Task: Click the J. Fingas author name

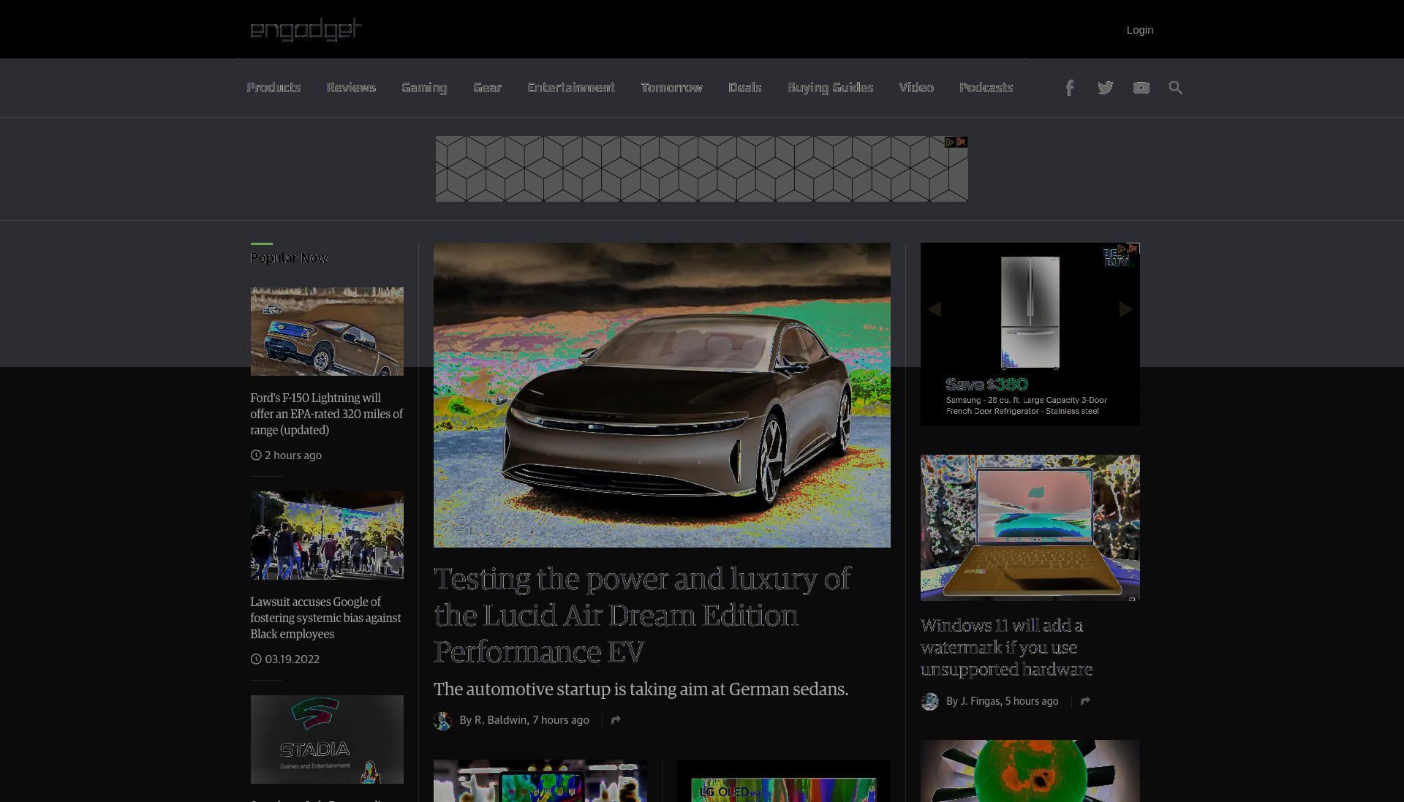Action: 980,701
